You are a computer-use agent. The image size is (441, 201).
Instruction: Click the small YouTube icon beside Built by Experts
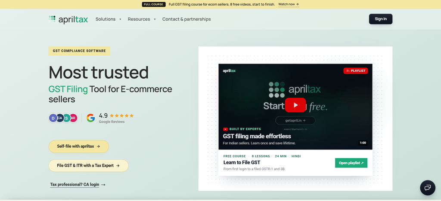pyautogui.click(x=225, y=129)
